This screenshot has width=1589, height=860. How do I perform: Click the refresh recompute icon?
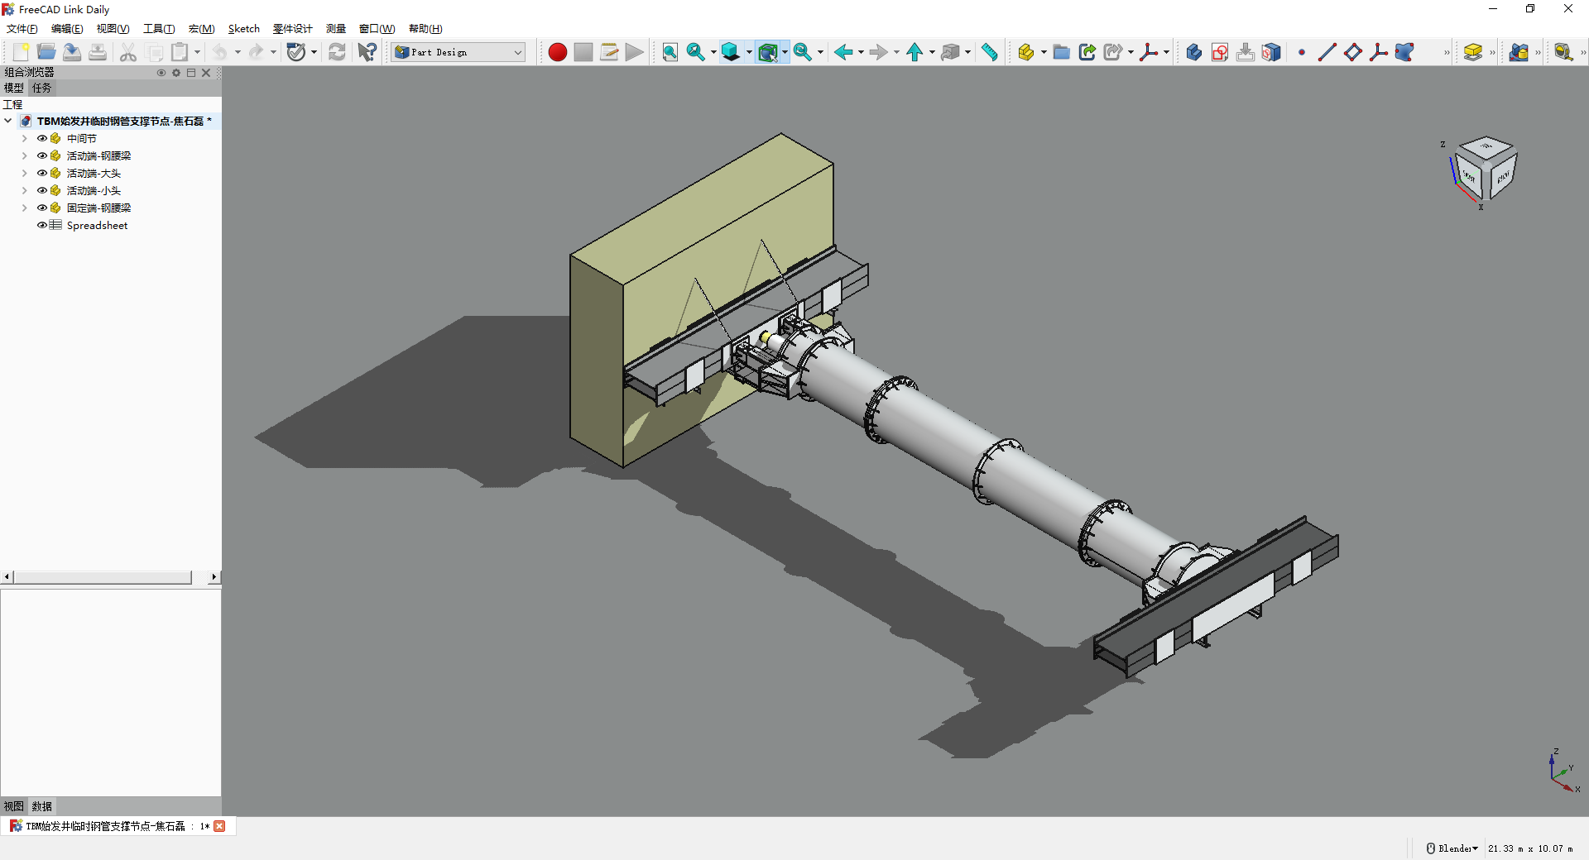pyautogui.click(x=337, y=52)
